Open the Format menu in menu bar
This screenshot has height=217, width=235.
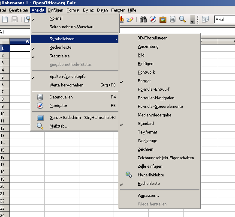(73, 10)
